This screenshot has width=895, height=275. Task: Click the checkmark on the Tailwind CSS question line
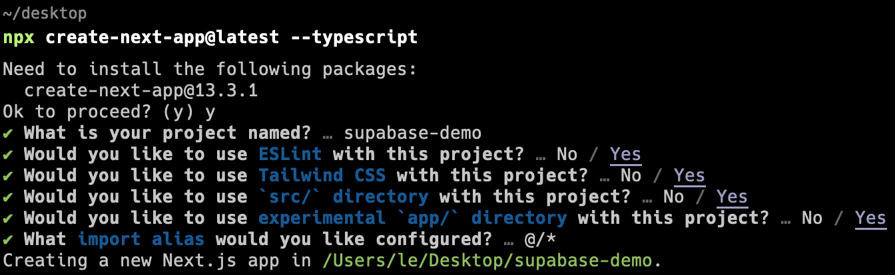[7, 175]
